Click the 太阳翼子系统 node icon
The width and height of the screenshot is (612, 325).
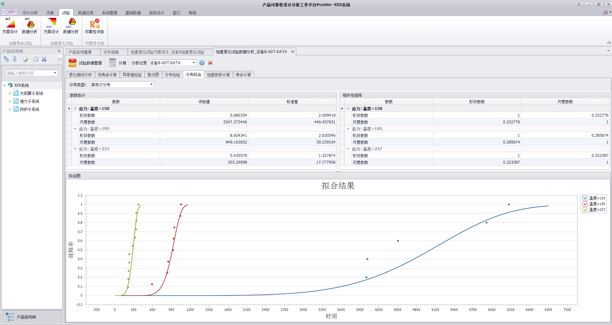(16, 93)
